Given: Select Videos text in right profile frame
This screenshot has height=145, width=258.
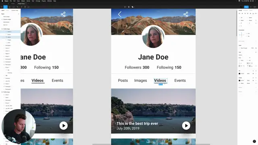Looking at the screenshot, I should [x=160, y=81].
